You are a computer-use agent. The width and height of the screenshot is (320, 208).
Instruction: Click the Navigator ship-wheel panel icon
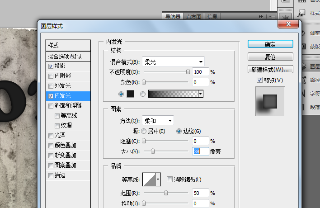(285, 17)
